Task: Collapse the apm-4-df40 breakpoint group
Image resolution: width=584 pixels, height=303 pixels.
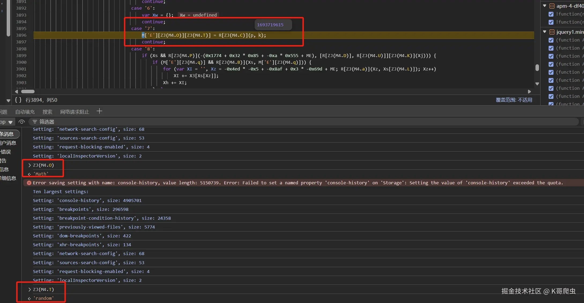Action: tap(545, 6)
